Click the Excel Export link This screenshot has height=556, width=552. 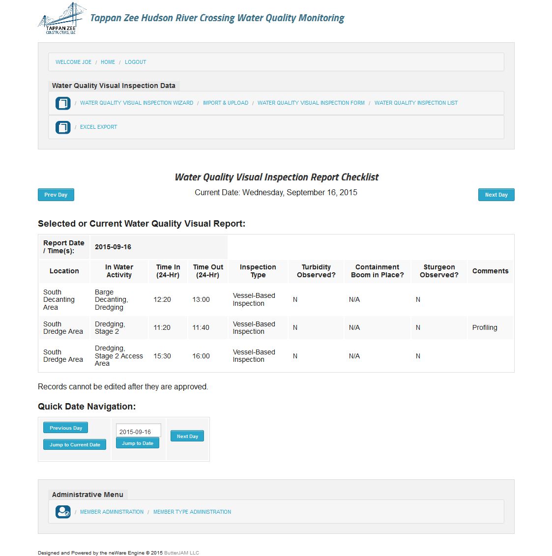tap(98, 127)
